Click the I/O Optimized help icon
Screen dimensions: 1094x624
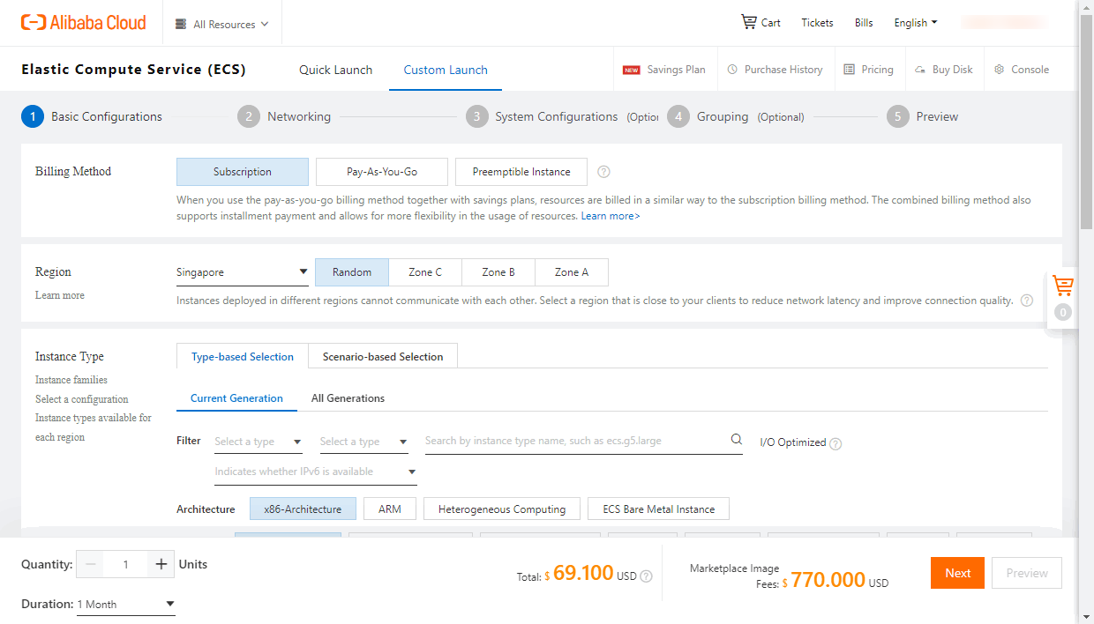pyautogui.click(x=835, y=442)
